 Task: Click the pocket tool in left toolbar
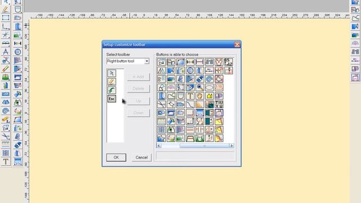pyautogui.click(x=17, y=9)
